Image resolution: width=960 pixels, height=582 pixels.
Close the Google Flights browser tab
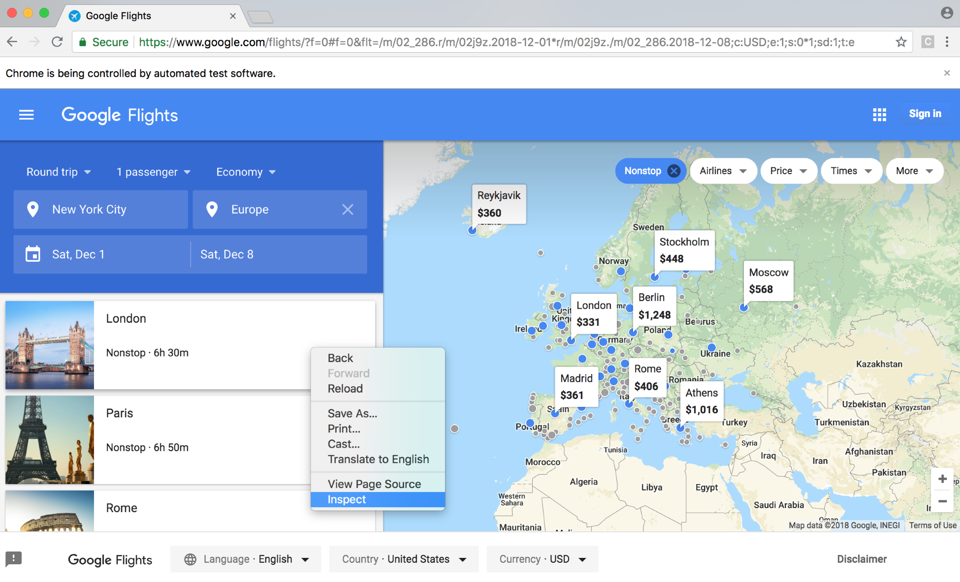tap(233, 16)
